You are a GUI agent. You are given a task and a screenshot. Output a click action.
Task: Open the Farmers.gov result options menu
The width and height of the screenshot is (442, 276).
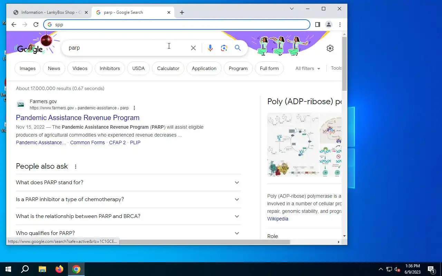point(134,108)
